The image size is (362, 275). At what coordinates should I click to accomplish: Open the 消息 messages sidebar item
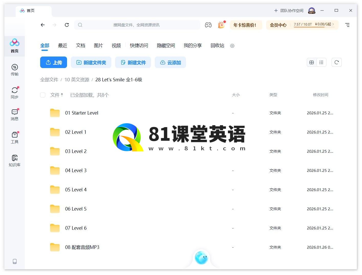15,115
